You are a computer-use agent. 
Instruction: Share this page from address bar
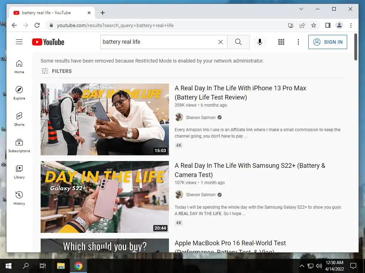[x=302, y=25]
